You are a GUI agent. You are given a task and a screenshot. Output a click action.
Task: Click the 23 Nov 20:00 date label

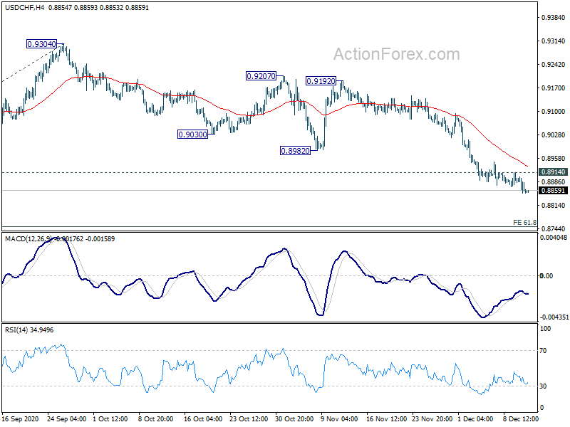(x=432, y=418)
